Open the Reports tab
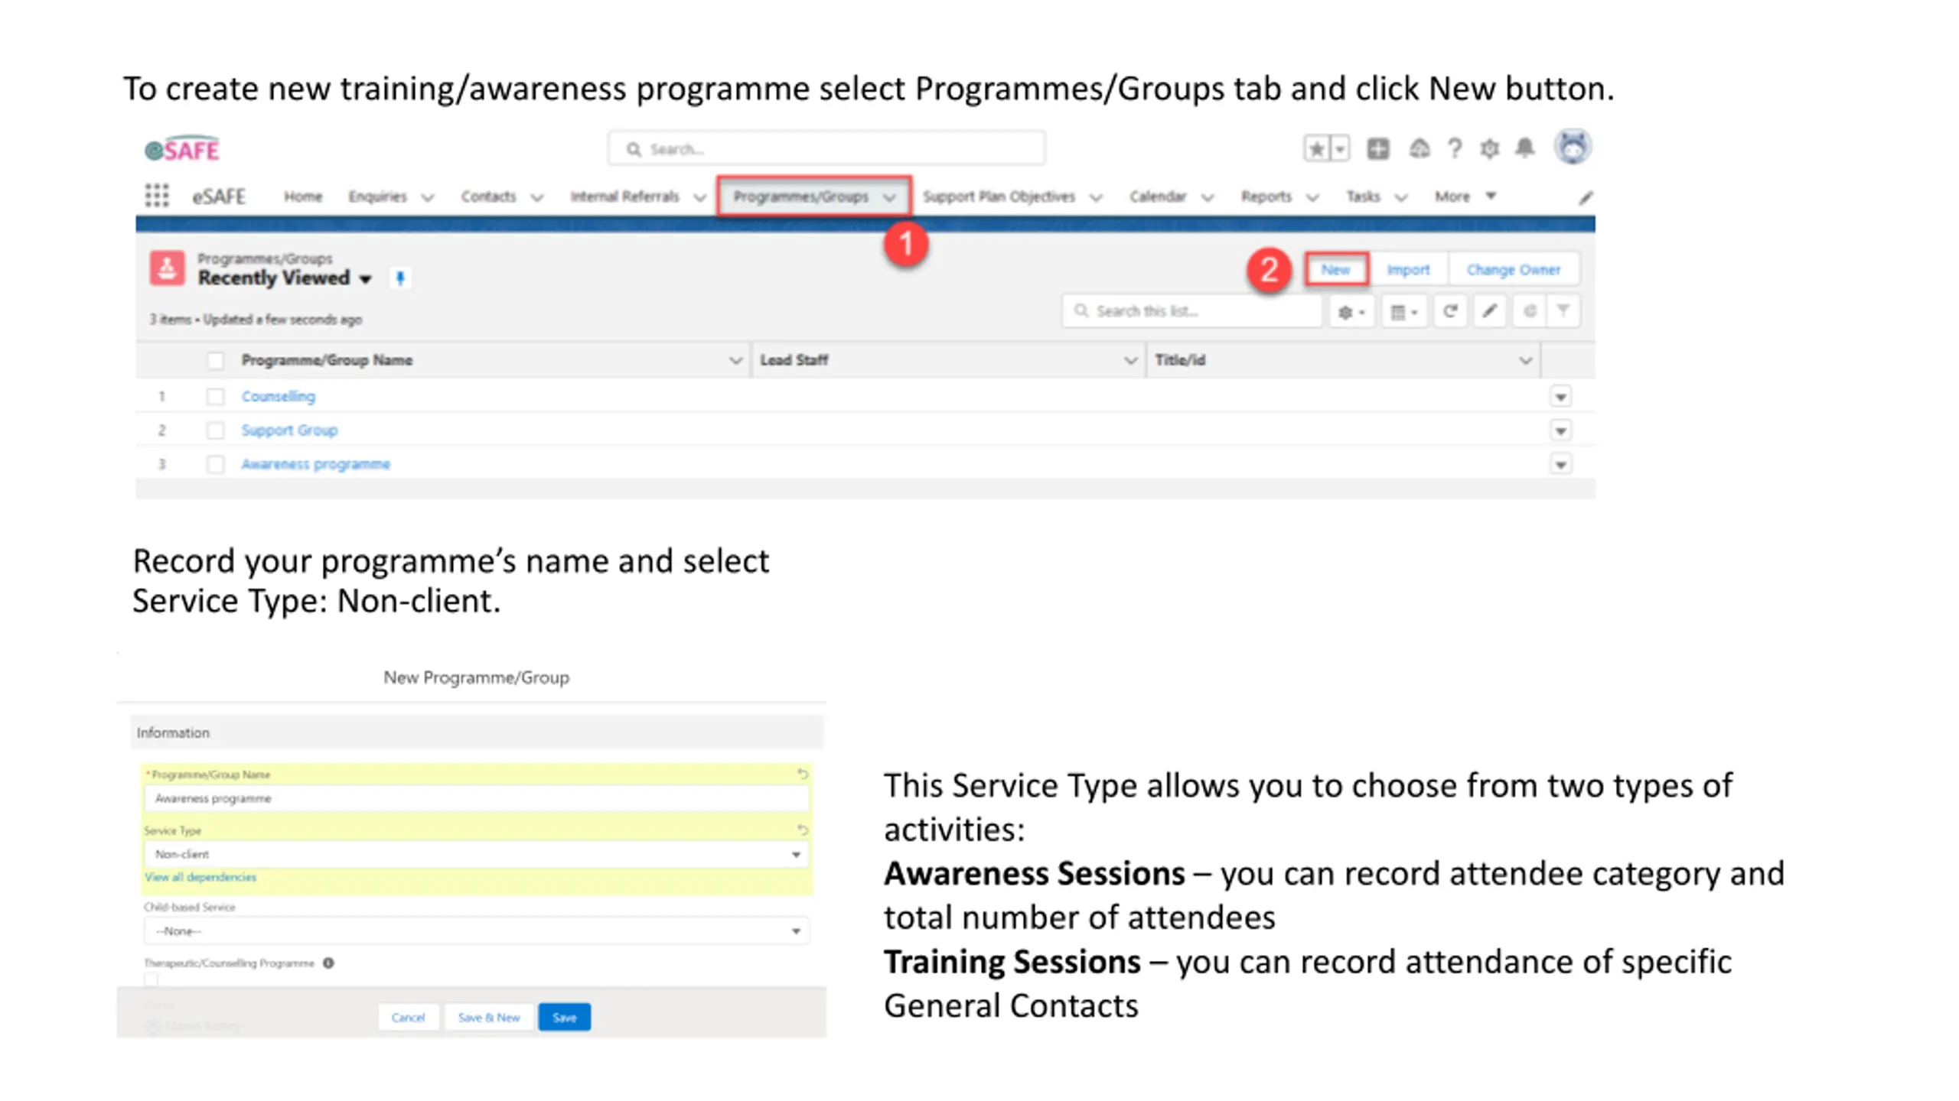This screenshot has height=1101, width=1959. point(1266,196)
